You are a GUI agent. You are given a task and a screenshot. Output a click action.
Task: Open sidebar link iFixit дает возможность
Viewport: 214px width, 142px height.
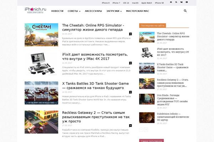tap(173, 52)
